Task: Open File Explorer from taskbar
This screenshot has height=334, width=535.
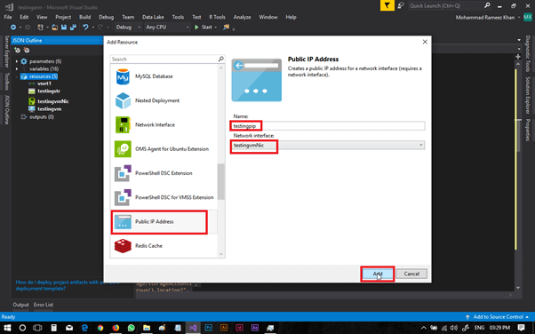Action: (x=147, y=328)
